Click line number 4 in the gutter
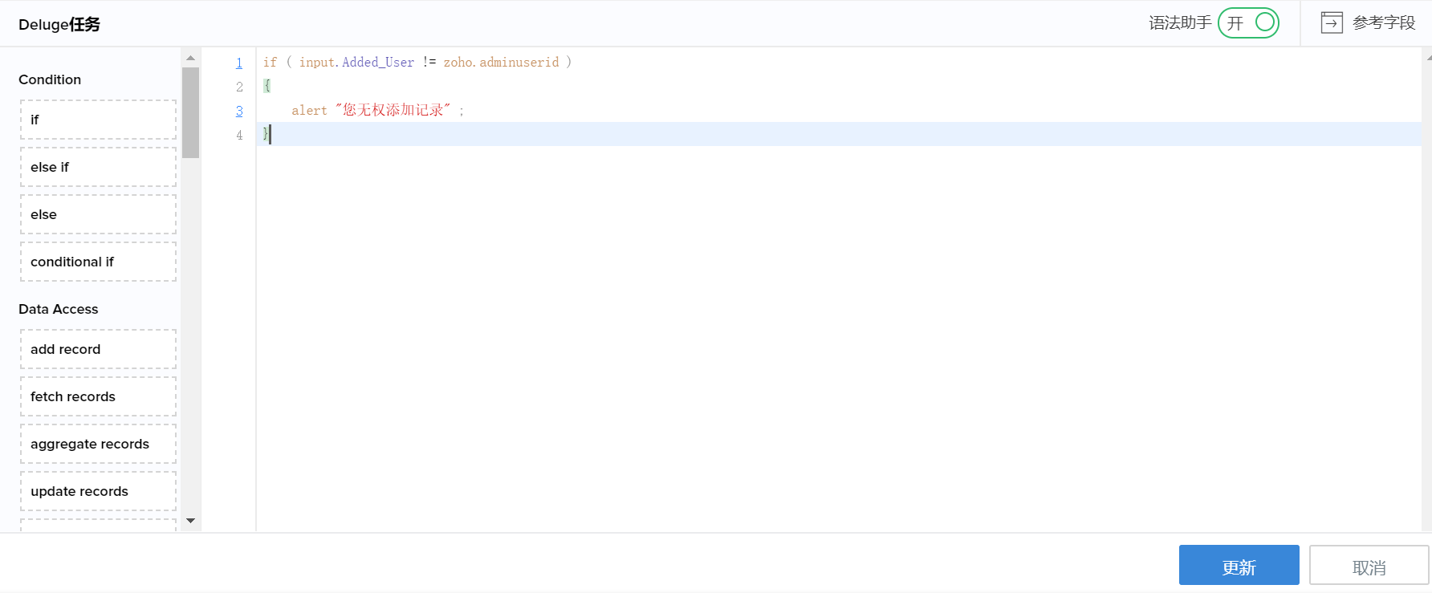Image resolution: width=1432 pixels, height=593 pixels. (239, 135)
